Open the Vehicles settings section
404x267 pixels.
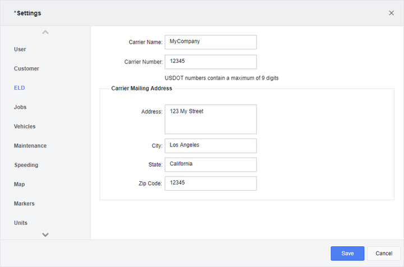[25, 126]
